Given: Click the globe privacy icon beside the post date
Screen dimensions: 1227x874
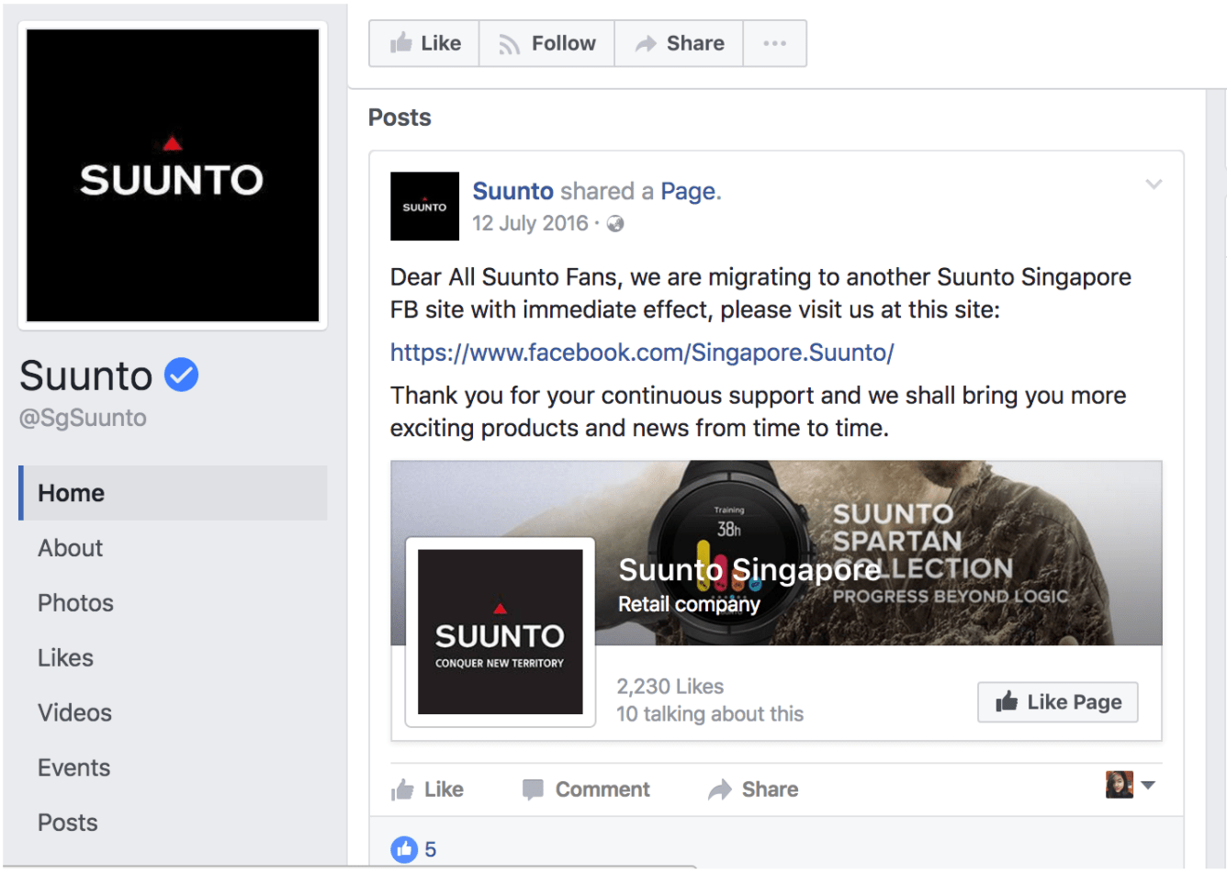Looking at the screenshot, I should pos(615,223).
